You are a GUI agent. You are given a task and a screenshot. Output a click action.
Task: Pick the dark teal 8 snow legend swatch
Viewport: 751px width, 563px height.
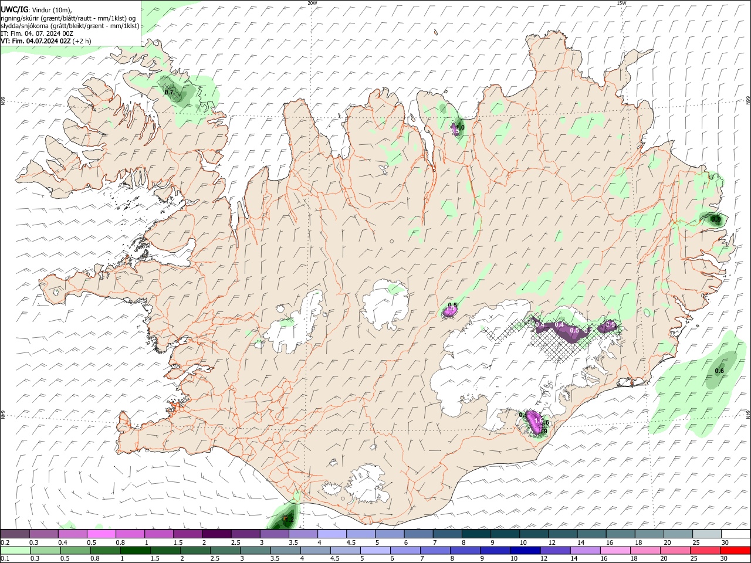point(476,534)
